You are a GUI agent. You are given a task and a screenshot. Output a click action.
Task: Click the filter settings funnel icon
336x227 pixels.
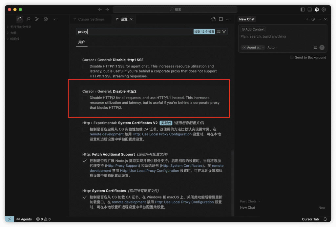point(224,32)
